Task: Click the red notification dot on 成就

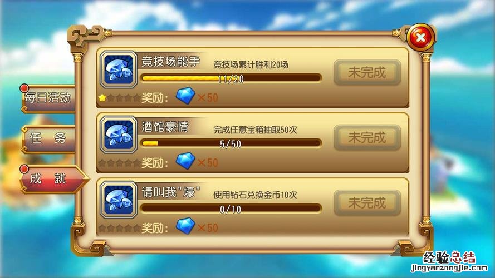Action: click(24, 169)
